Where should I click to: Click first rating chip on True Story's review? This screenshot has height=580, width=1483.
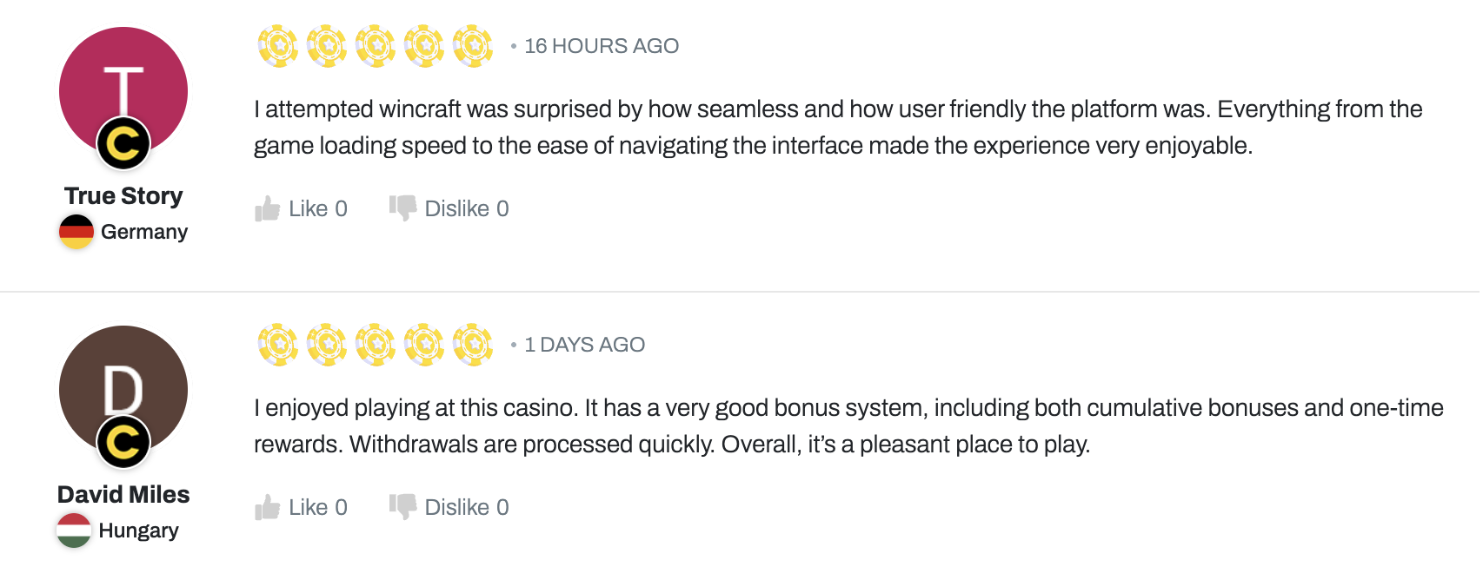coord(278,46)
